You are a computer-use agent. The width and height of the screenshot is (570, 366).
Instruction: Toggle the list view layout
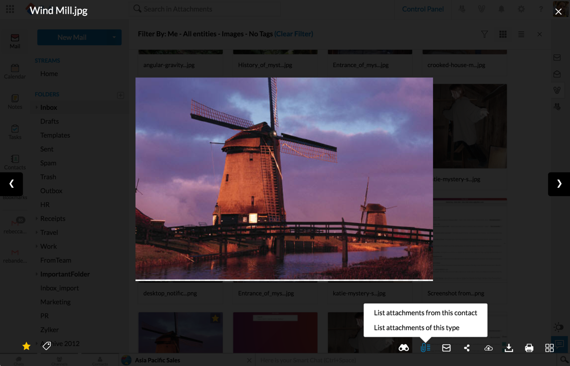tap(521, 34)
